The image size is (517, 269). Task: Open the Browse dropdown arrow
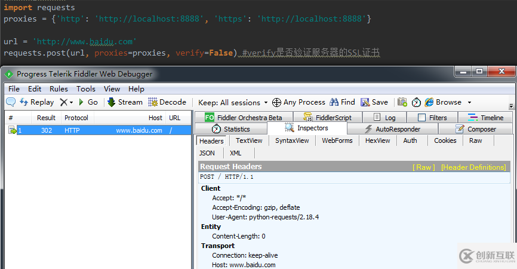469,103
